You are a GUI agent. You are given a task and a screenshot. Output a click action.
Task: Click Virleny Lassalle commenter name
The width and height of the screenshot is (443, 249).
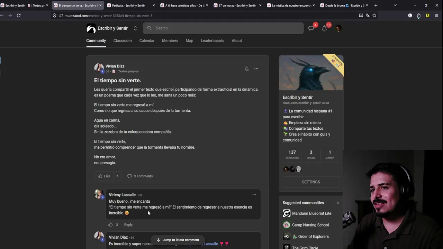click(122, 195)
